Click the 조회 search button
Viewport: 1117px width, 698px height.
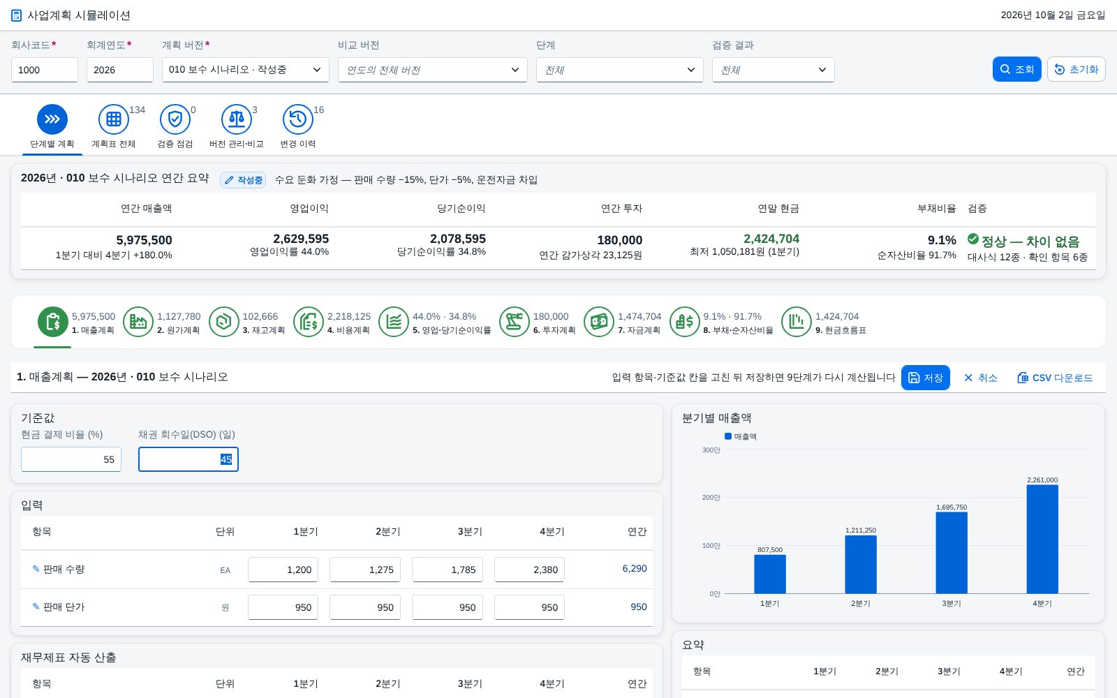pos(1017,69)
